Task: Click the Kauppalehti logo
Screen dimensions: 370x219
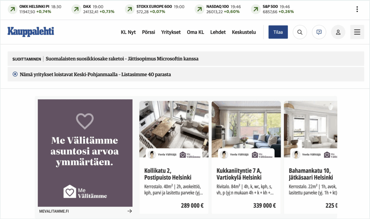Action: 31,32
